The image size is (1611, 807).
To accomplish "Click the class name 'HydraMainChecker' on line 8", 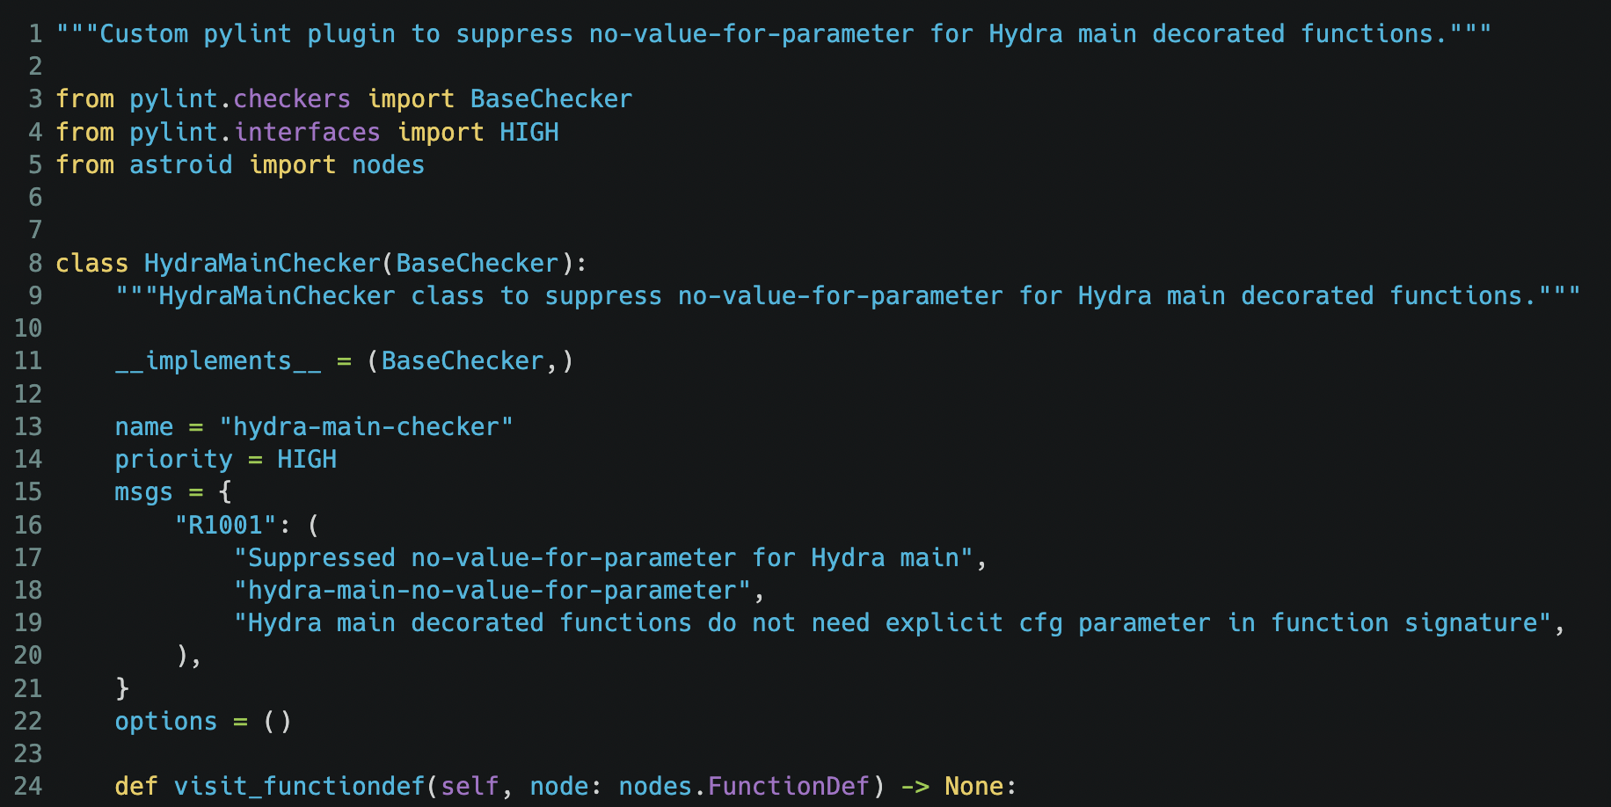I will (262, 263).
